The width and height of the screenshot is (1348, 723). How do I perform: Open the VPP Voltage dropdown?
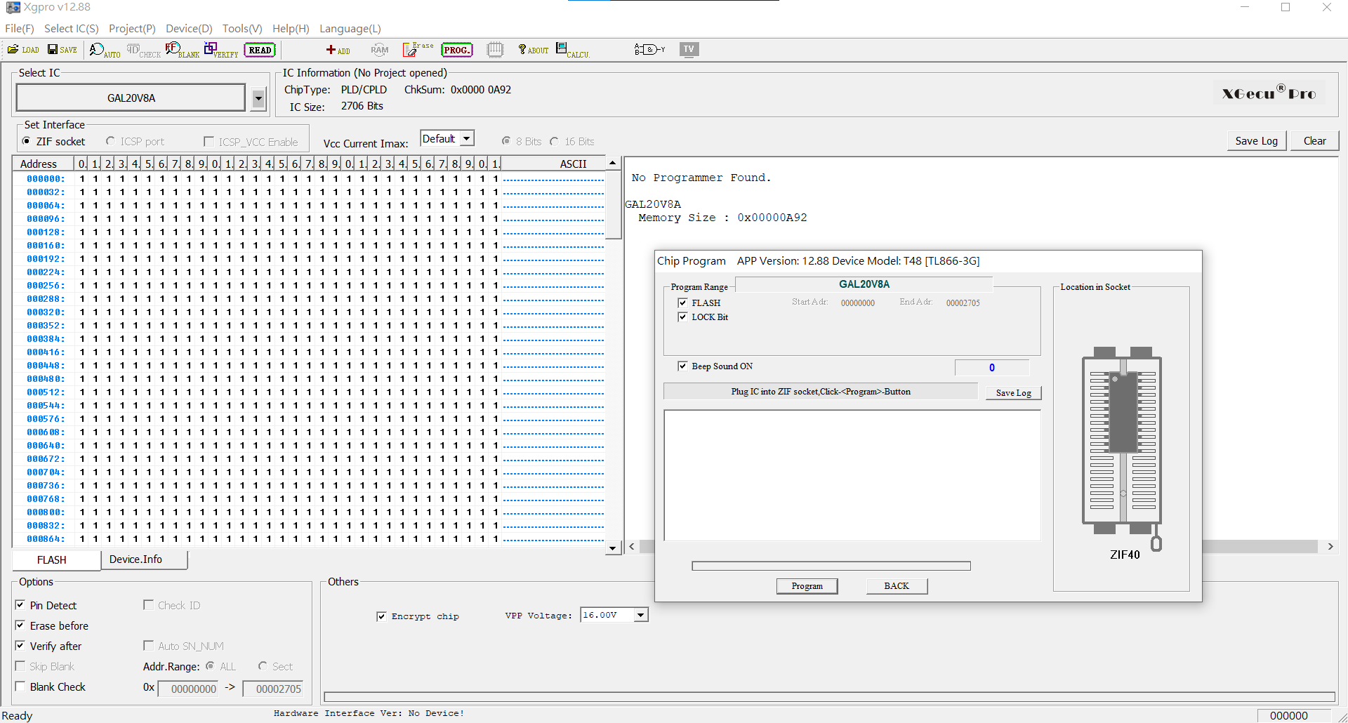point(640,616)
